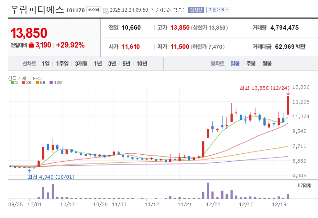Select the 1일 line chart tab
Image resolution: width=318 pixels, height=218 pixels.
tap(46, 64)
